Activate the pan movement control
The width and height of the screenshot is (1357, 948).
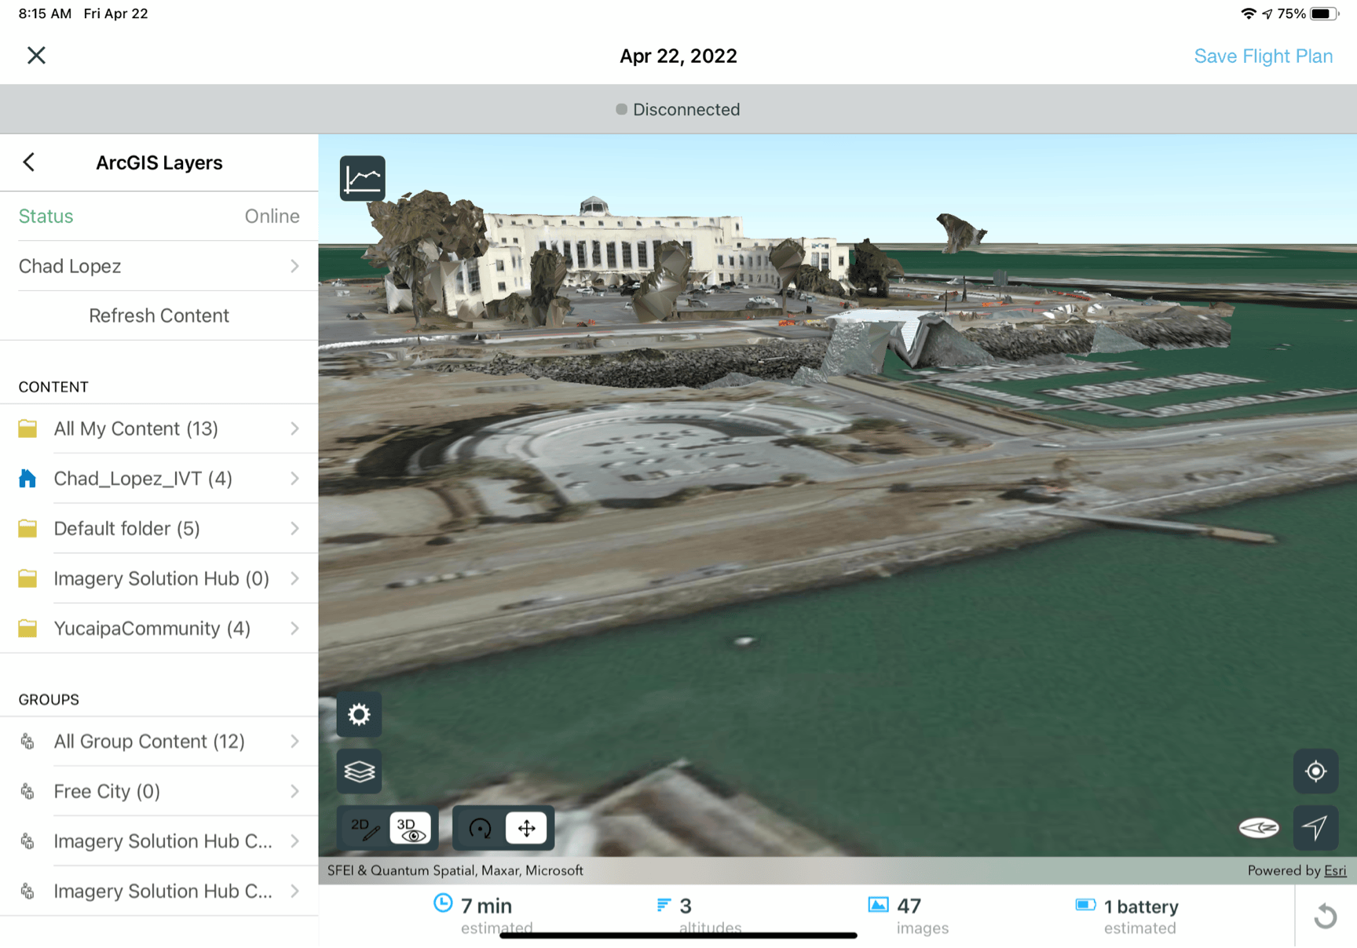click(527, 828)
